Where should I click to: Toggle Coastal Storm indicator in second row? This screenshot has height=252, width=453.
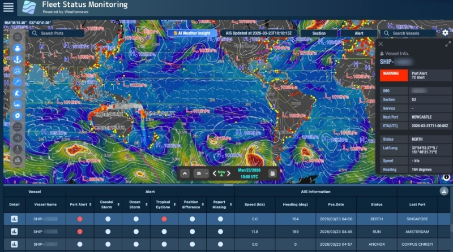point(107,231)
